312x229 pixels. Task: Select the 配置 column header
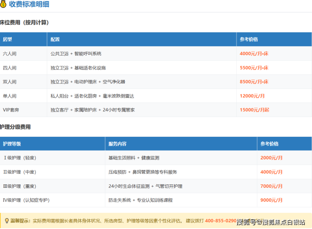coord(55,40)
